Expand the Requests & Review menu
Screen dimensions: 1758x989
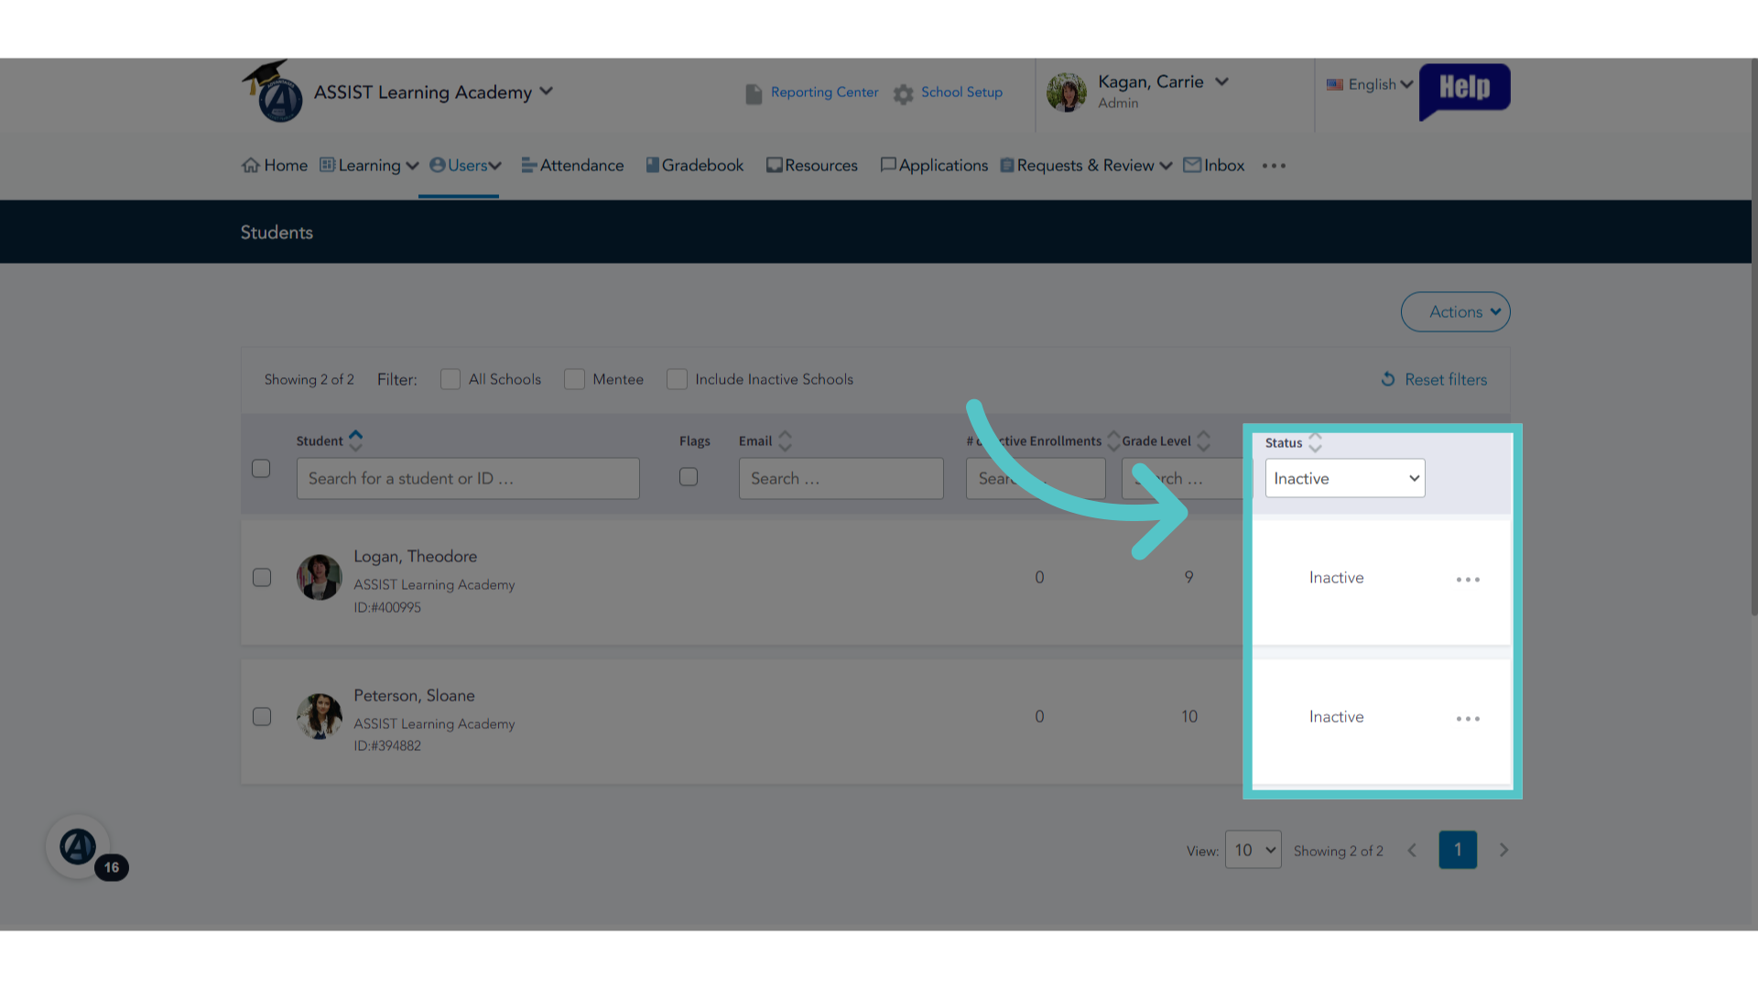coord(1086,166)
